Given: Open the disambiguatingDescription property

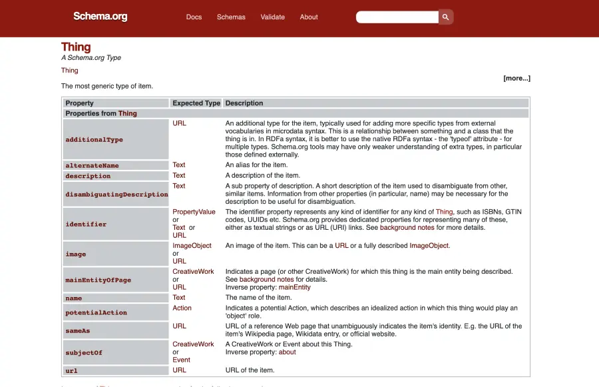Looking at the screenshot, I should (116, 194).
